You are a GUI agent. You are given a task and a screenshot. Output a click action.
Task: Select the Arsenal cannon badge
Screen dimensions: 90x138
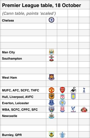pos(62,90)
